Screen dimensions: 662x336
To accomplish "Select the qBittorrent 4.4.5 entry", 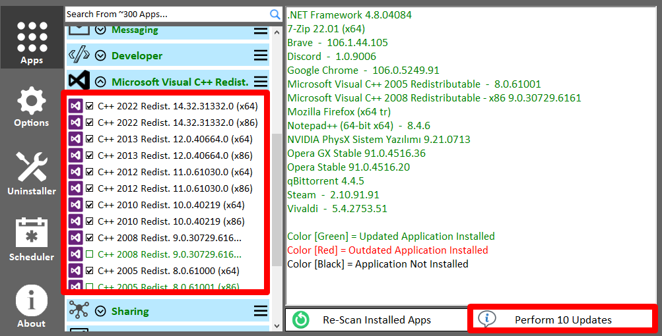I will pos(325,181).
